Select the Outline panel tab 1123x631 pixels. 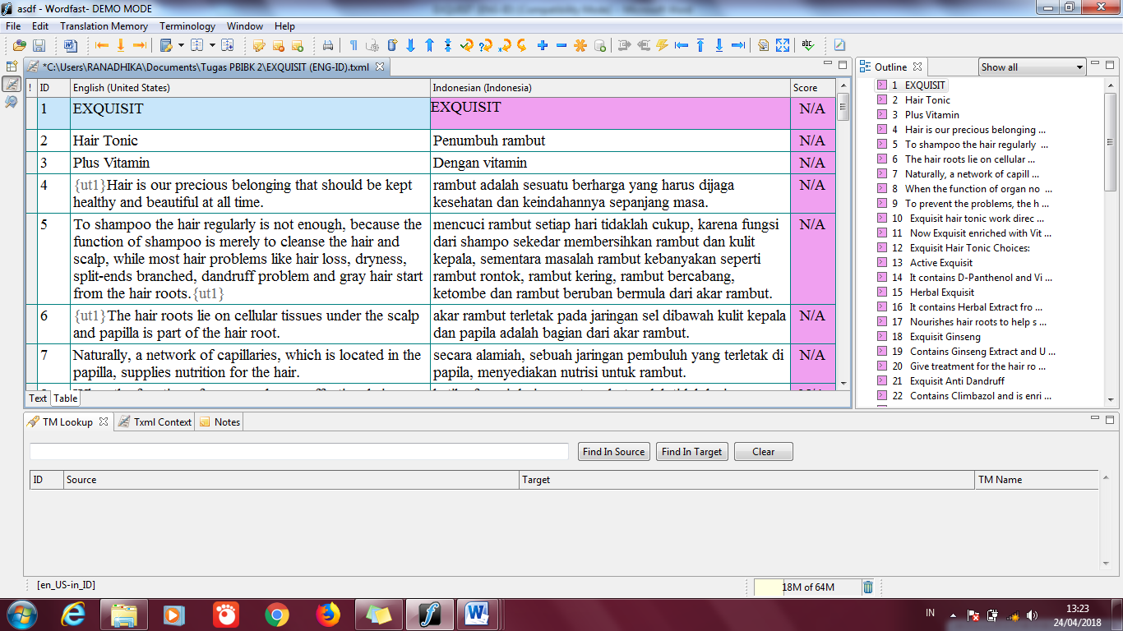[890, 67]
